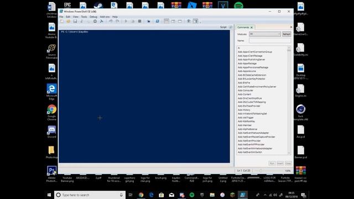Click the zoom slider in status bar
Image resolution: width=354 pixels, height=199 pixels.
point(269,171)
